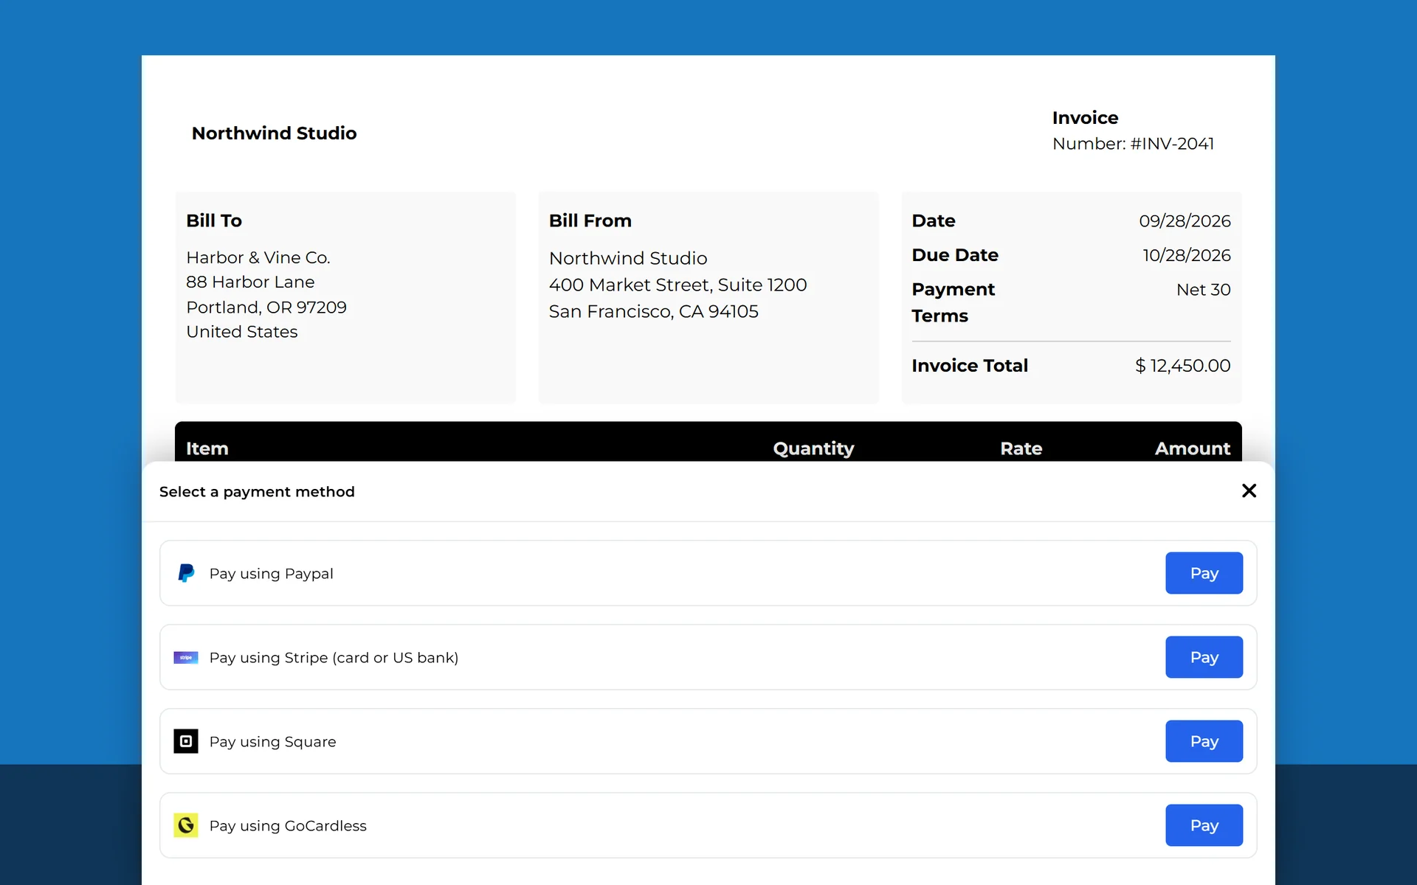Viewport: 1417px width, 885px height.
Task: Click 'San Francisco, CA 94105' line
Action: [x=653, y=311]
